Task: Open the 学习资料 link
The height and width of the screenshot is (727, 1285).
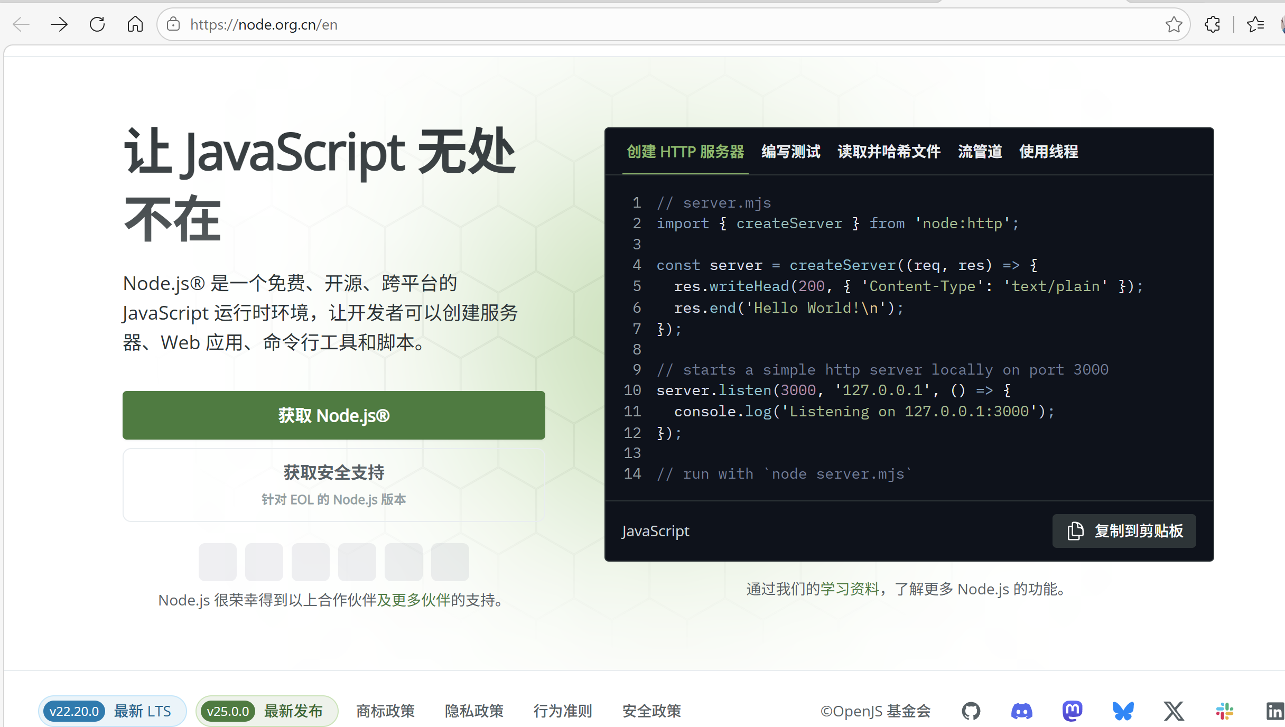Action: pos(850,589)
